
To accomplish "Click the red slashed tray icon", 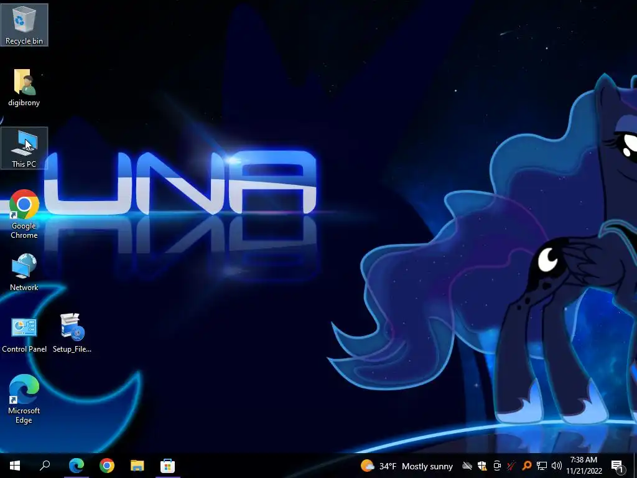I will pyautogui.click(x=511, y=466).
